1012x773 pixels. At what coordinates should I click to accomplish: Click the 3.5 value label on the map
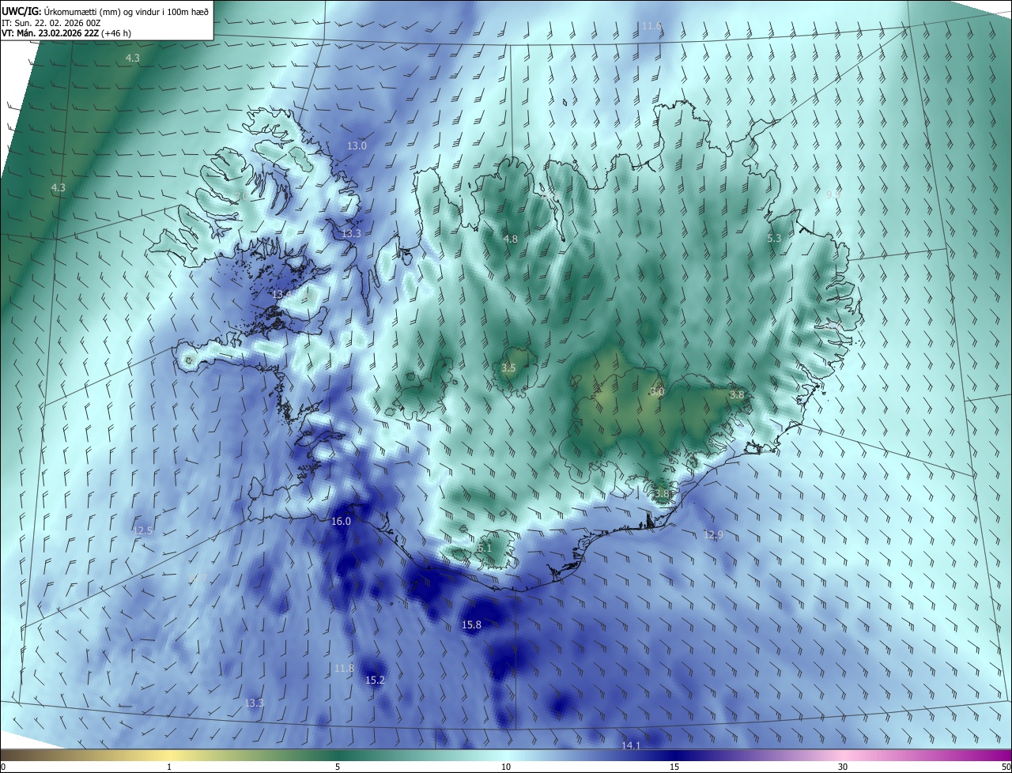tap(508, 368)
